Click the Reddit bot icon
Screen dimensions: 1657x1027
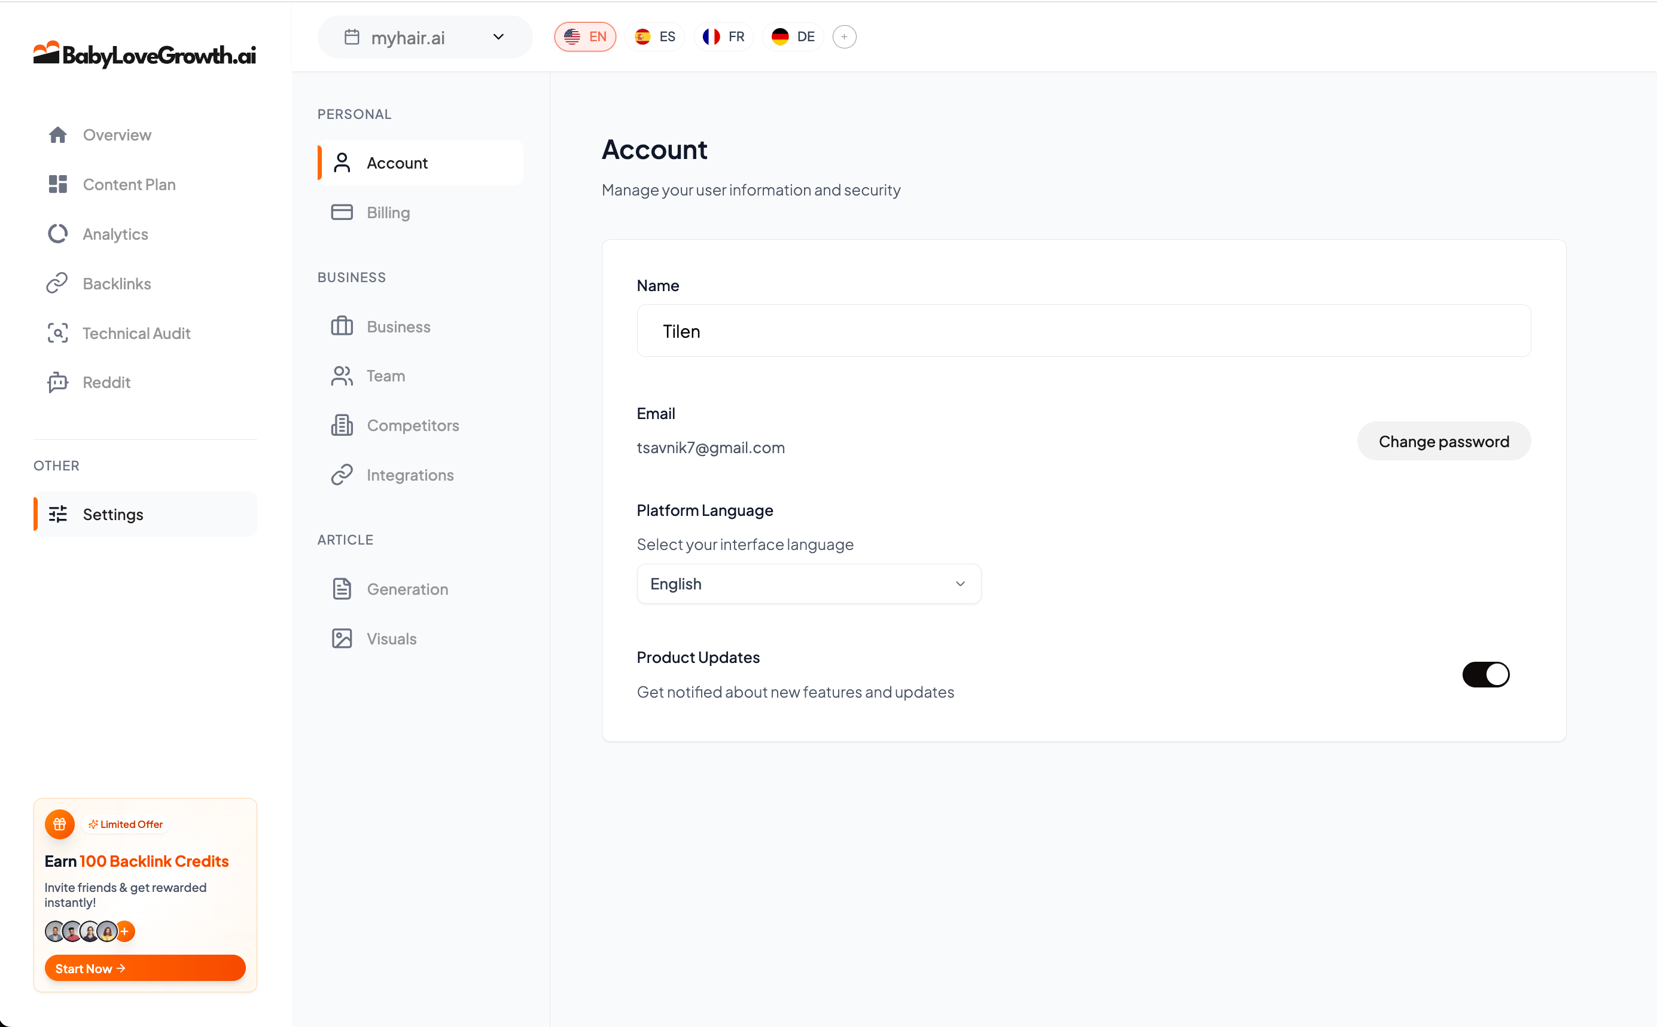(58, 383)
